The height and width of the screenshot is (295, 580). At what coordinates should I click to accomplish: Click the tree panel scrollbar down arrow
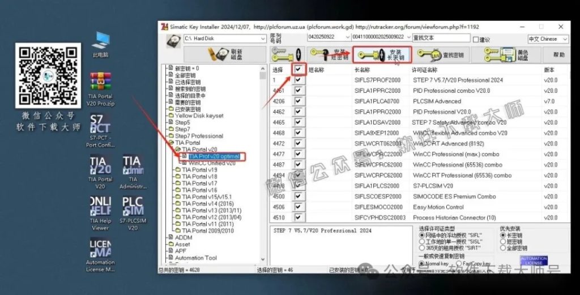click(263, 259)
